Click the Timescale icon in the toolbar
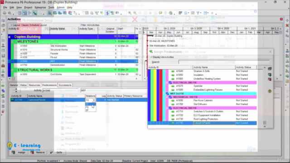Screen dimensions: 290x163 click(193, 13)
